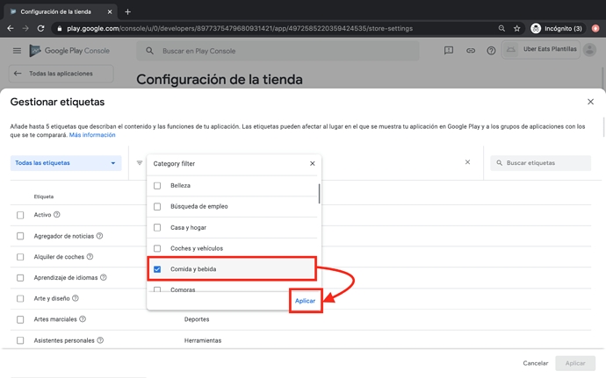Close the Category filter popup

(312, 163)
